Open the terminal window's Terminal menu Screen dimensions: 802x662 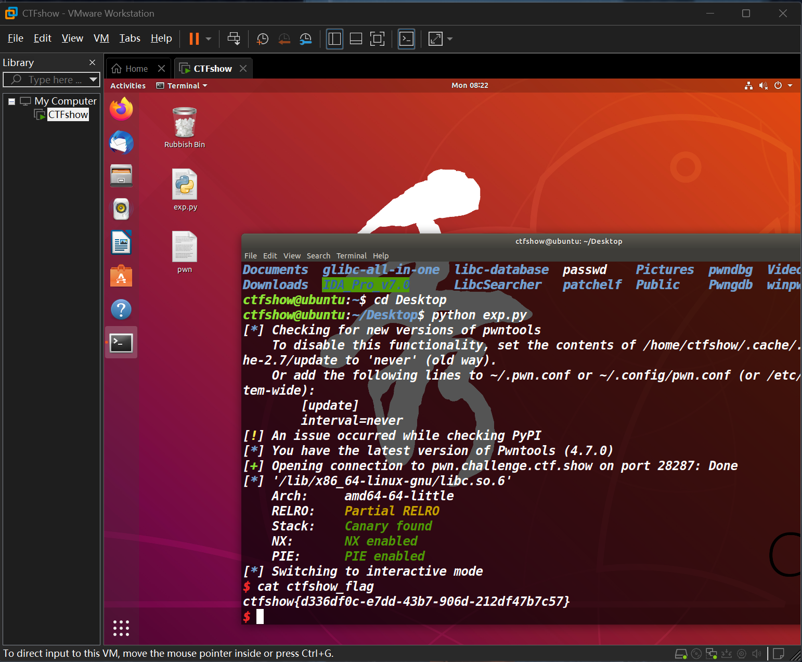(x=352, y=256)
